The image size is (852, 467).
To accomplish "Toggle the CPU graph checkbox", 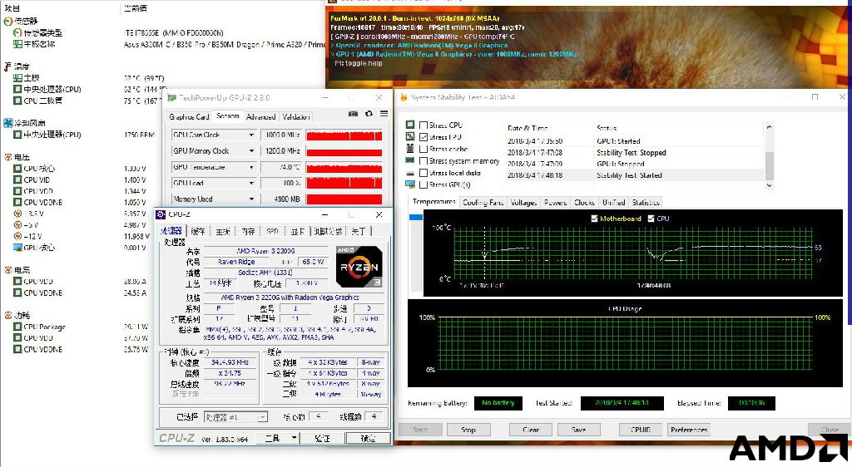I will pos(651,219).
